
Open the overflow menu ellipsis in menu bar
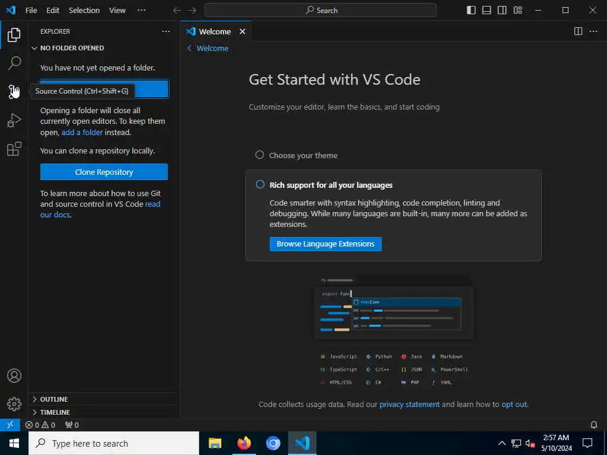coord(142,11)
